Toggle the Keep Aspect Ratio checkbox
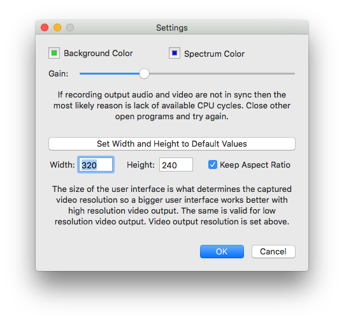344x322 pixels. pos(213,165)
